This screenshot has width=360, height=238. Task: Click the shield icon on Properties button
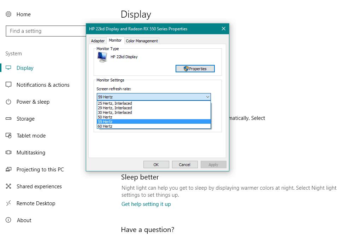pos(186,68)
